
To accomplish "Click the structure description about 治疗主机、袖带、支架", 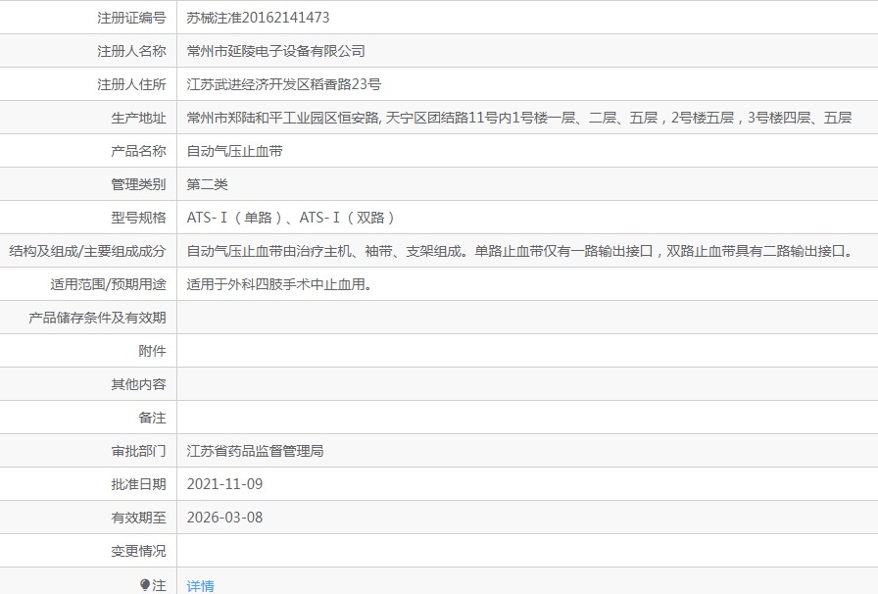I will click(x=520, y=251).
